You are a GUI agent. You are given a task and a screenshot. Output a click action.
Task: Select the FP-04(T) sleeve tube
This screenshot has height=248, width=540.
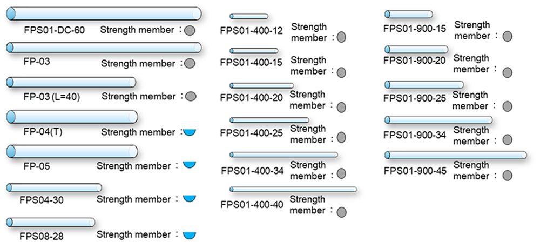click(x=72, y=117)
